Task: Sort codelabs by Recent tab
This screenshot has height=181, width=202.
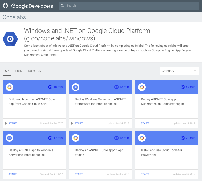Action: [x=19, y=71]
